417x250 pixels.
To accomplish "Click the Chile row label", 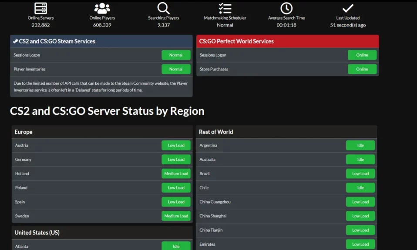I will pos(204,187).
